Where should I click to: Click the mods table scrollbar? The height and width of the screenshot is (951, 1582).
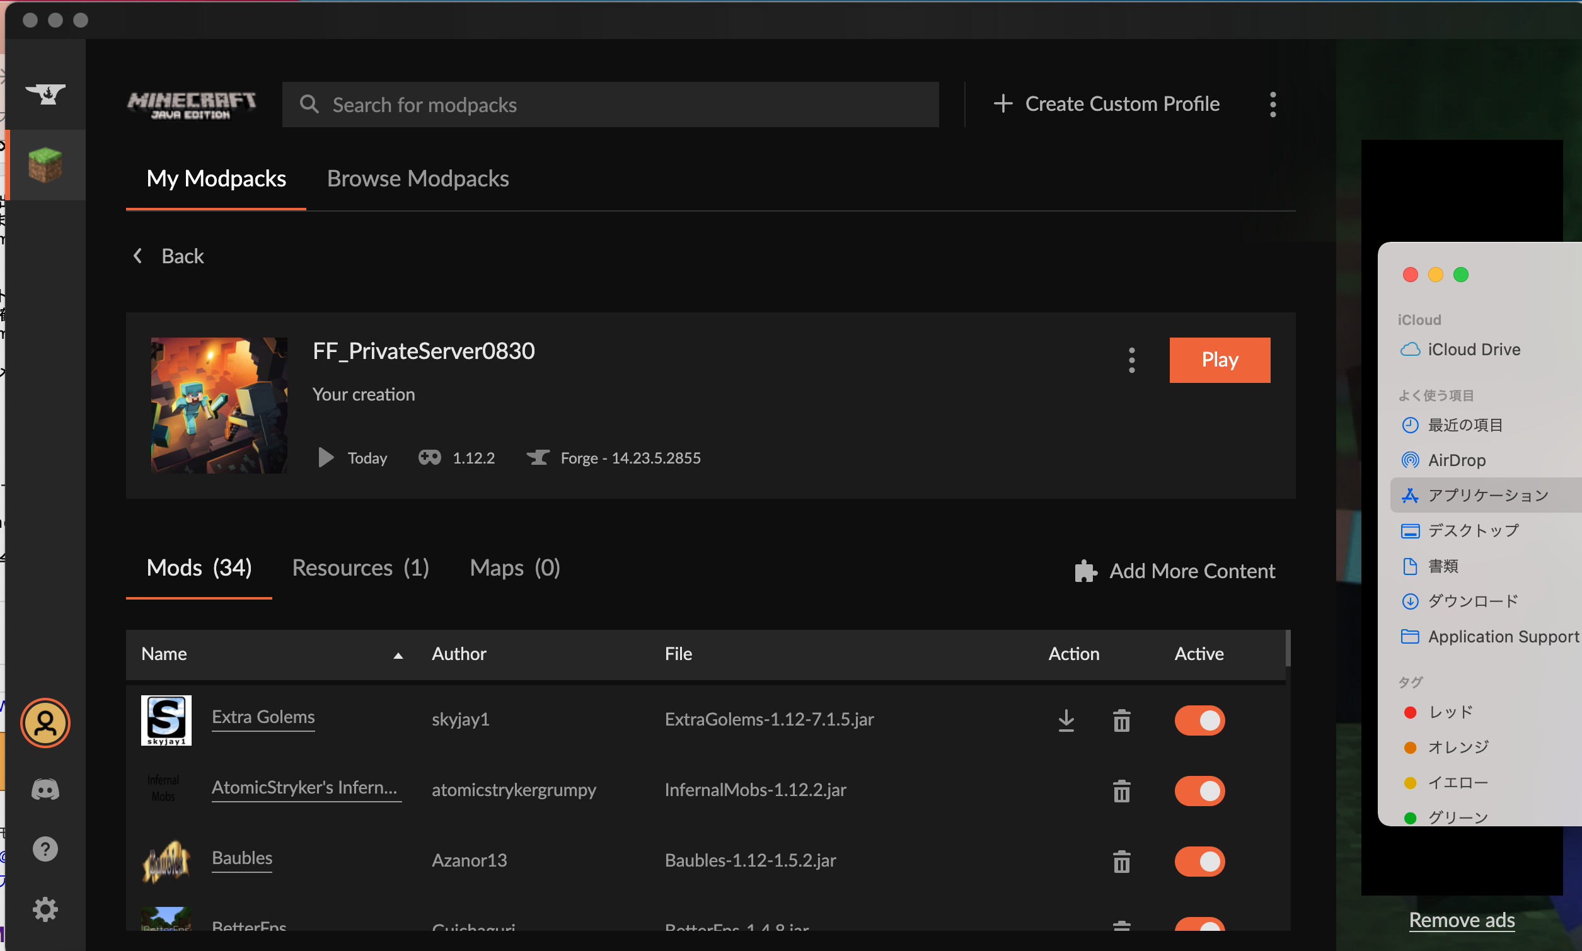click(x=1288, y=649)
